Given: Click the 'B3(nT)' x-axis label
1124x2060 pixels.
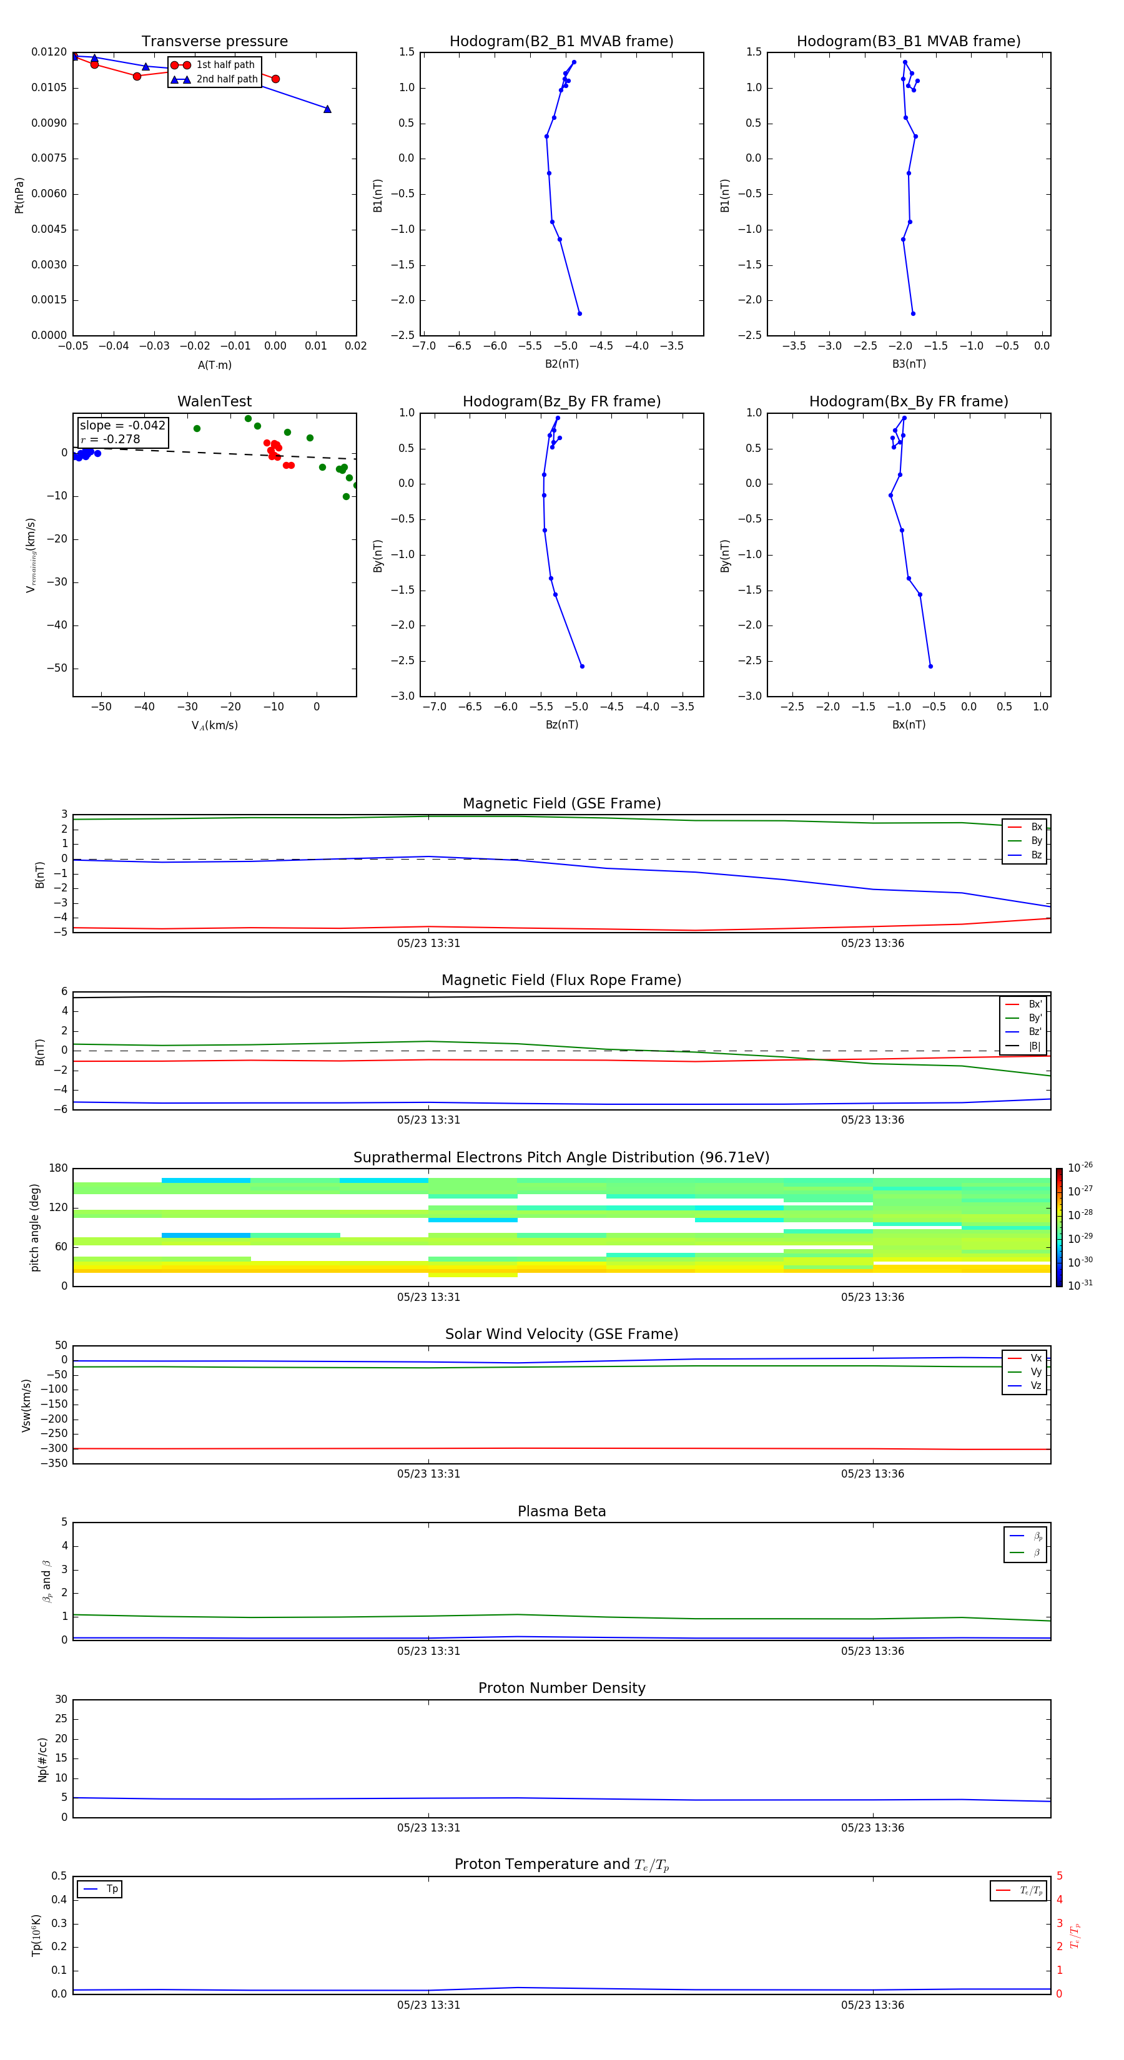Looking at the screenshot, I should (909, 364).
